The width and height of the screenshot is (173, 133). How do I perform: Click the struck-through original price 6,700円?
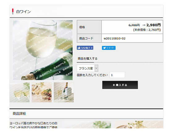134,25
